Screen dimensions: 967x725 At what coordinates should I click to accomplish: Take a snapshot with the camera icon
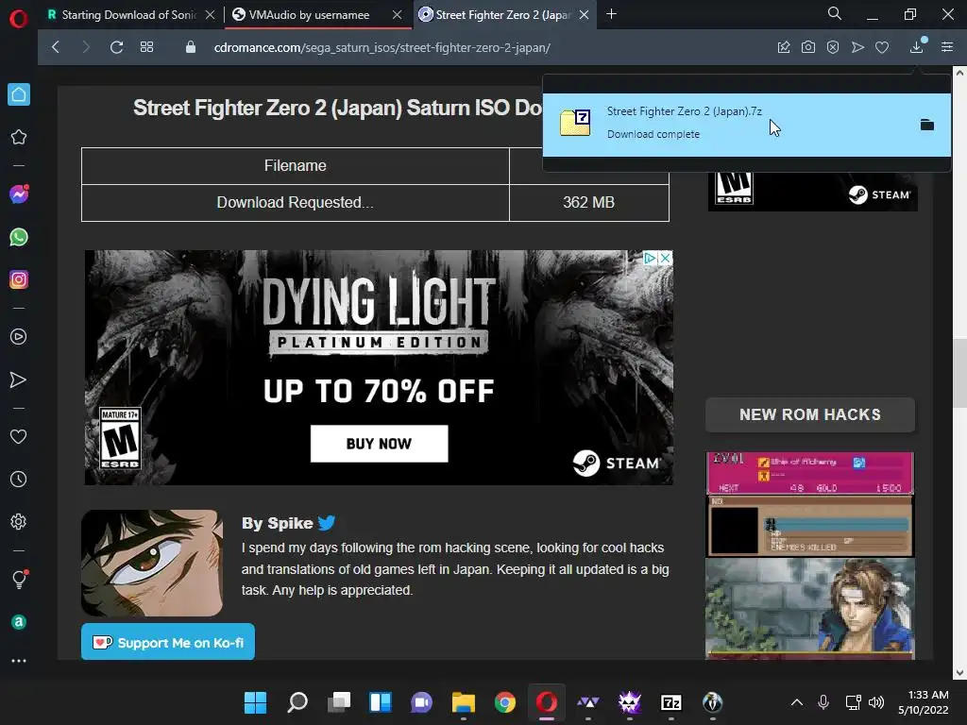click(808, 47)
